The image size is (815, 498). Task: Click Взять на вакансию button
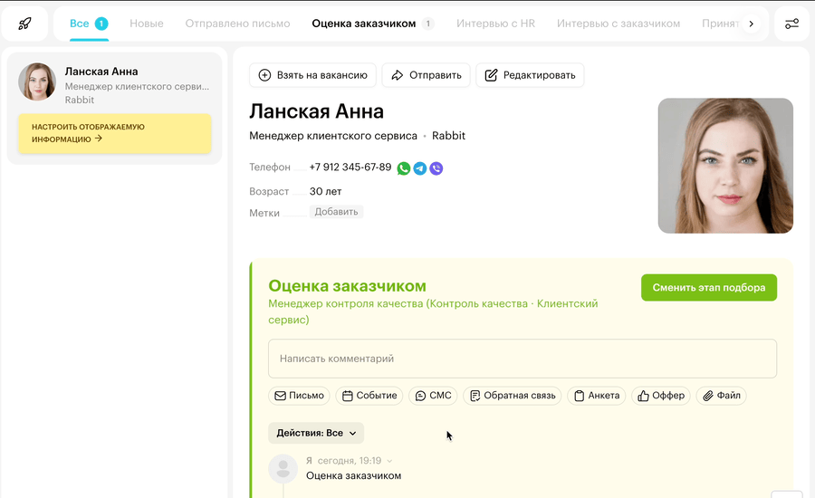coord(312,75)
